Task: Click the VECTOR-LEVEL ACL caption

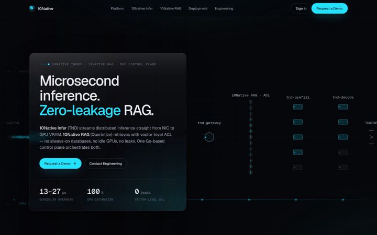Action: [x=150, y=199]
